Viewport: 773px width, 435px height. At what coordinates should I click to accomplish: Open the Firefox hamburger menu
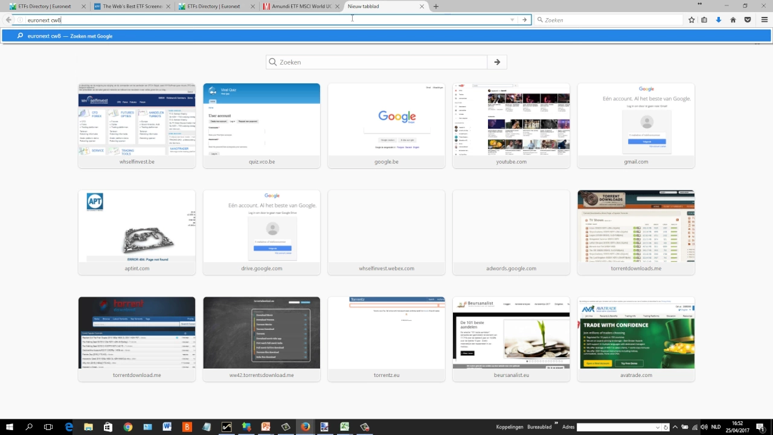pos(765,20)
